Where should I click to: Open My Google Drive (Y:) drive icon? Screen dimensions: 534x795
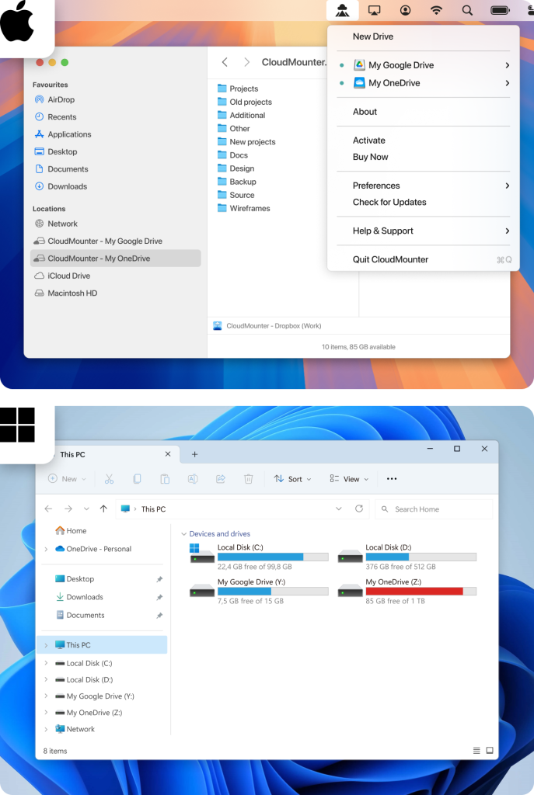point(202,591)
